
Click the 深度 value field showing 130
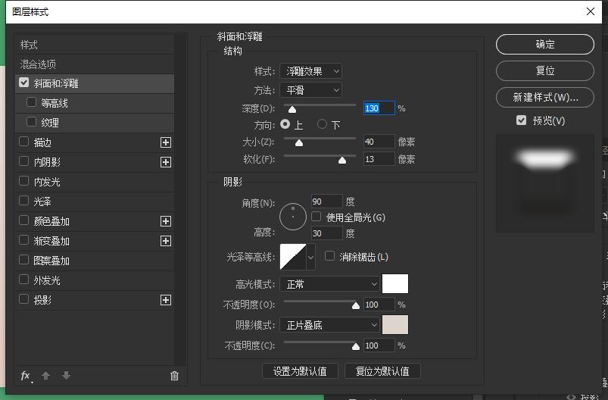pyautogui.click(x=379, y=108)
